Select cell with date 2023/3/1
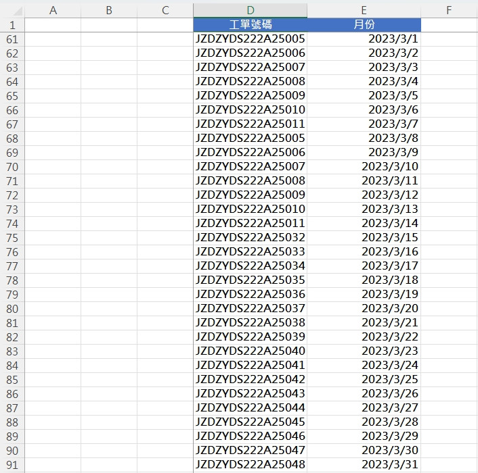This screenshot has width=478, height=473. click(x=364, y=39)
